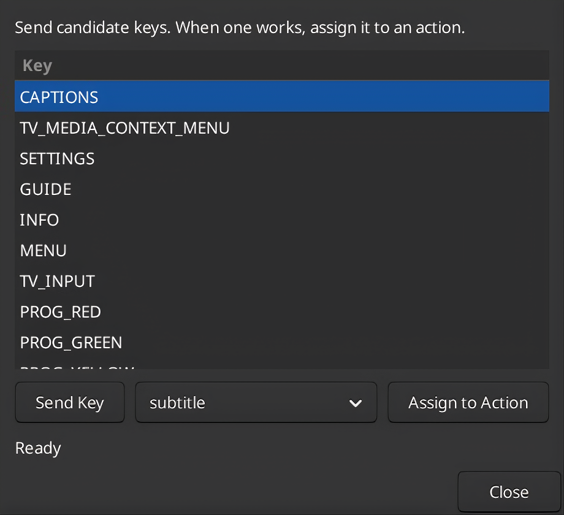
Task: Sort the list by the Key column header
Action: click(x=37, y=66)
